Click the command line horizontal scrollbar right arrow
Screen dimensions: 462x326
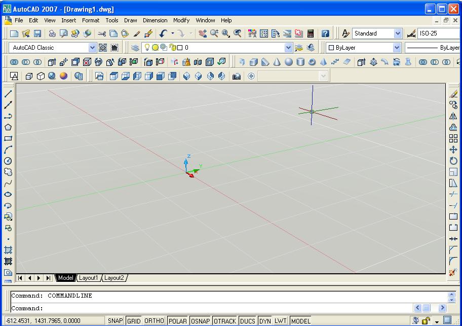442,308
